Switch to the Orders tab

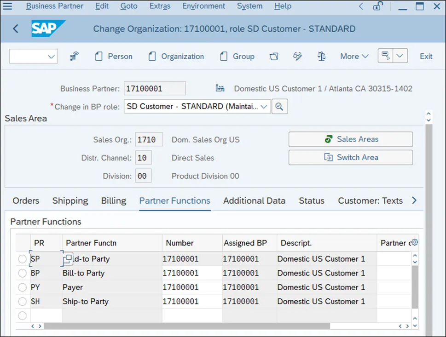26,200
